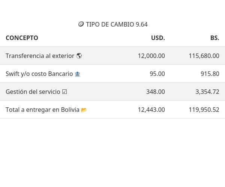The width and height of the screenshot is (225, 187).
Task: Click the coin icon beside TIPO DE CAMBIO
Action: point(81,24)
